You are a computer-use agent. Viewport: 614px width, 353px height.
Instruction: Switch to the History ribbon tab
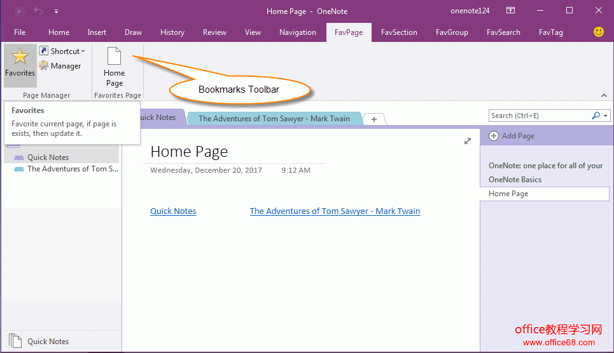172,32
